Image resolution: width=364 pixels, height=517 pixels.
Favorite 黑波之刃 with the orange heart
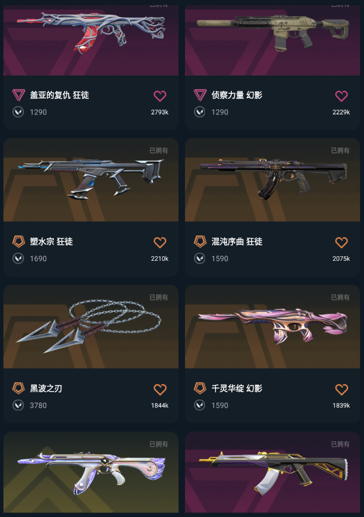pos(160,390)
